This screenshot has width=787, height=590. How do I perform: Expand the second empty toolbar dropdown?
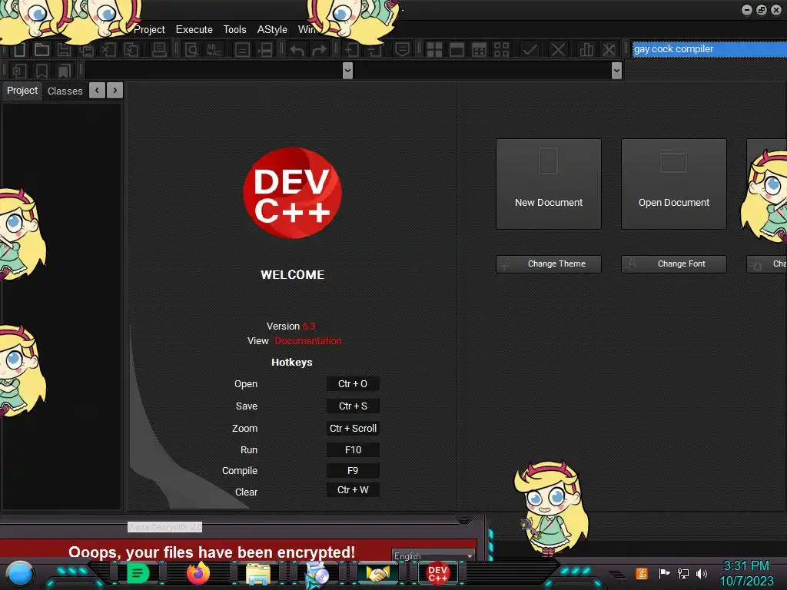617,71
